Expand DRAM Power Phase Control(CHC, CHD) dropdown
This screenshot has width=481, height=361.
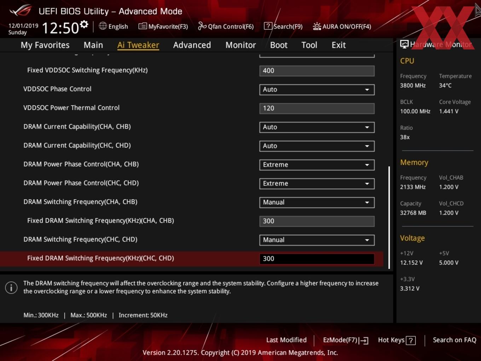click(317, 183)
